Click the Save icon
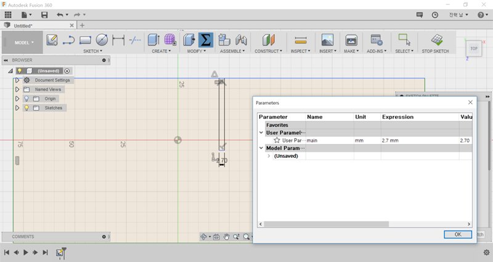Image resolution: width=493 pixels, height=262 pixels. [44, 14]
